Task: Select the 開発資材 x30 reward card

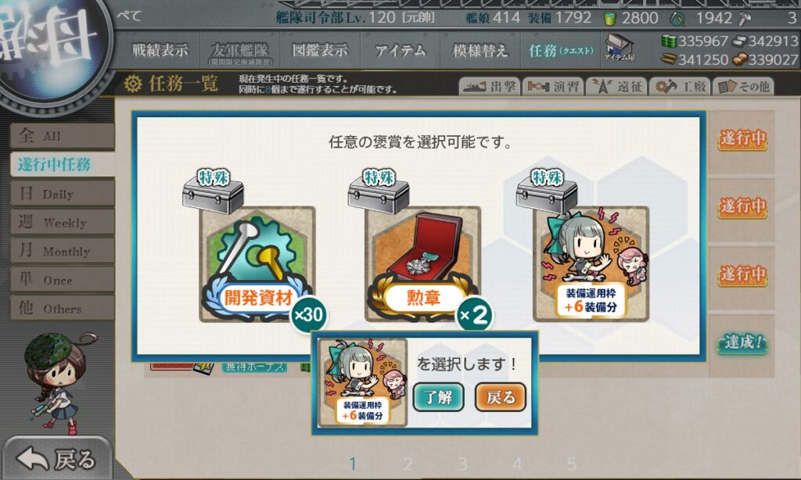Action: (257, 264)
